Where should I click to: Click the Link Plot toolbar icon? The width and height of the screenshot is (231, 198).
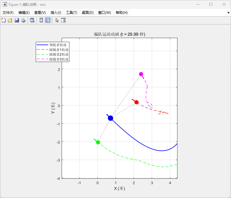[x=32, y=20]
